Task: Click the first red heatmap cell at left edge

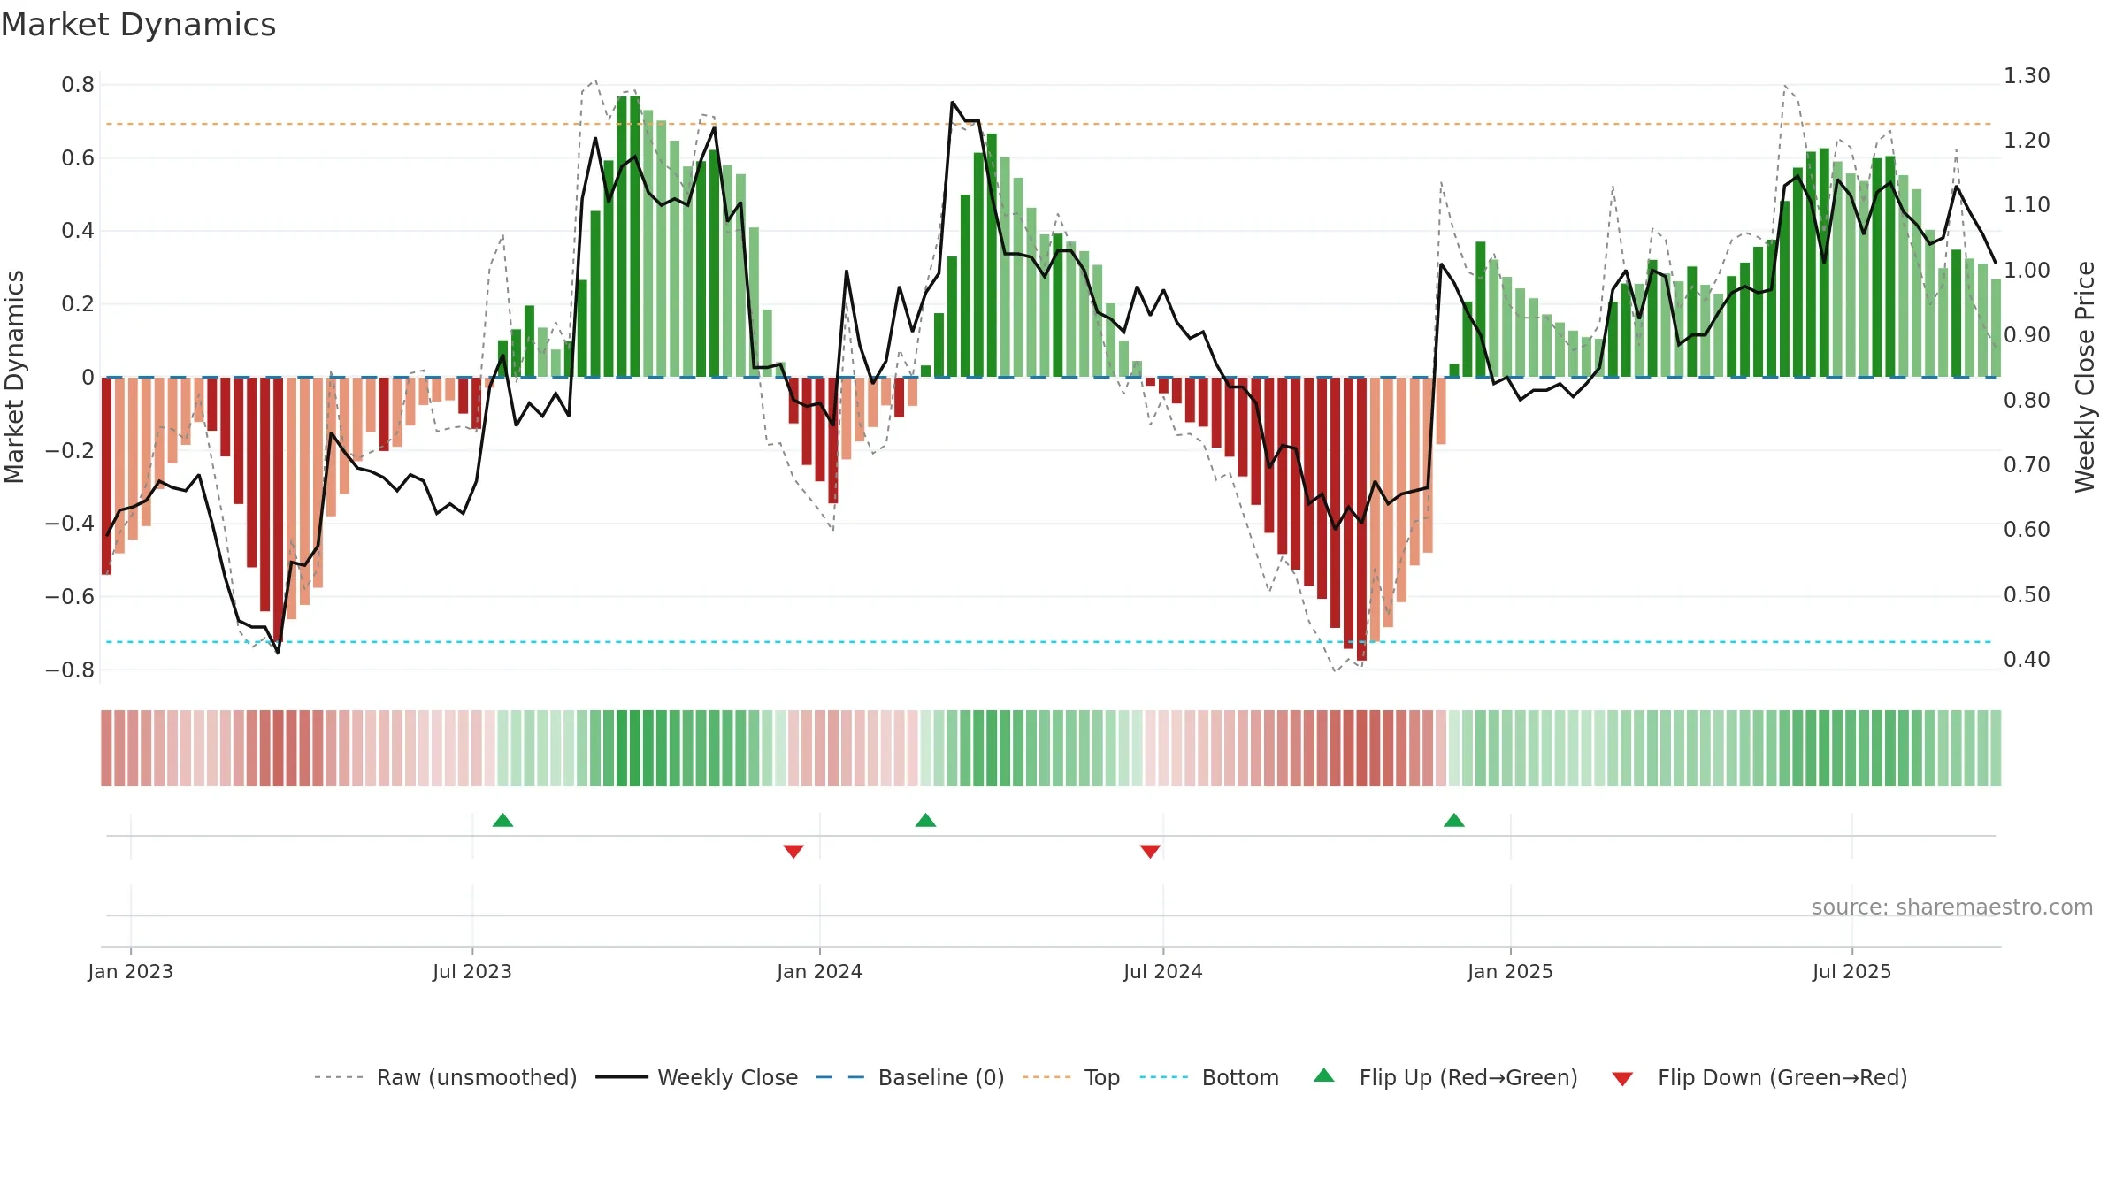Action: click(106, 748)
